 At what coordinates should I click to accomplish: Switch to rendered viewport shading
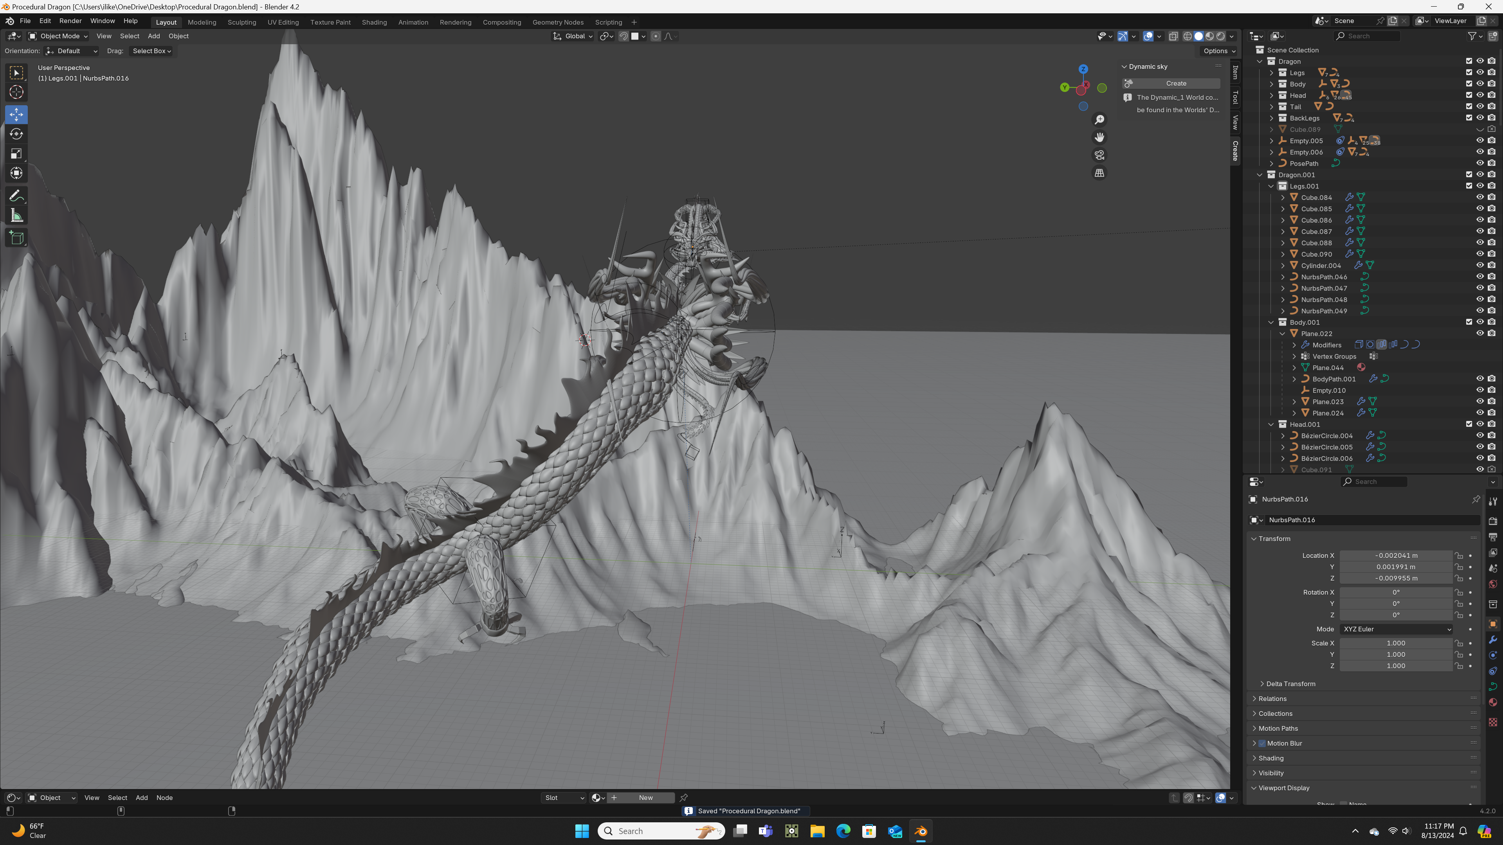click(x=1221, y=36)
